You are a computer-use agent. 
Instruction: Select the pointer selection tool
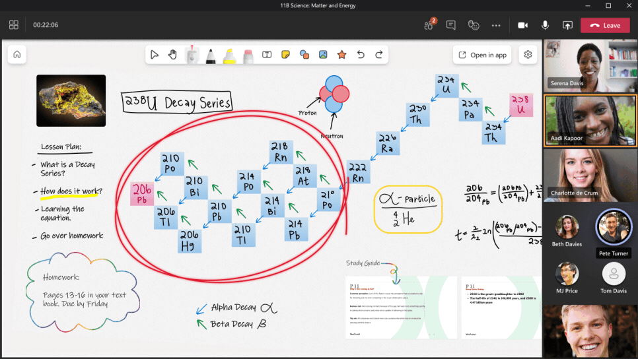(x=154, y=55)
